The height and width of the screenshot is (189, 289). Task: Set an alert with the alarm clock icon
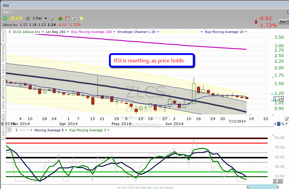[x=67, y=18]
